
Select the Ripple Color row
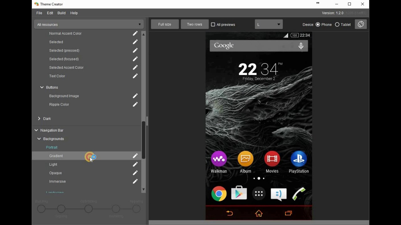click(86, 104)
